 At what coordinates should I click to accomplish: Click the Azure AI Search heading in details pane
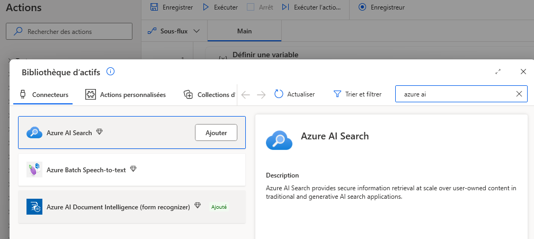point(335,136)
